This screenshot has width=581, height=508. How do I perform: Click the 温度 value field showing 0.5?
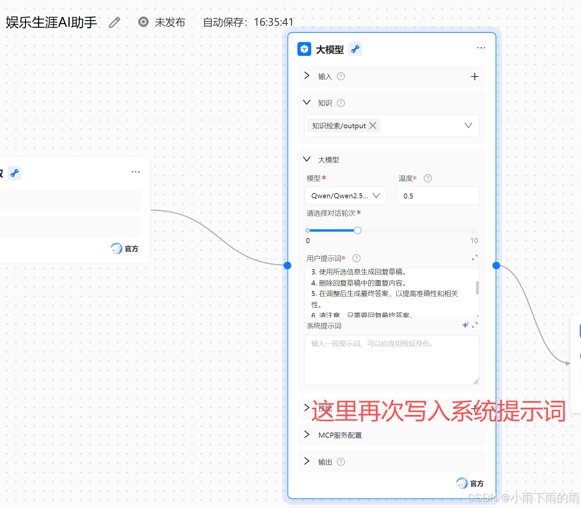(x=438, y=196)
